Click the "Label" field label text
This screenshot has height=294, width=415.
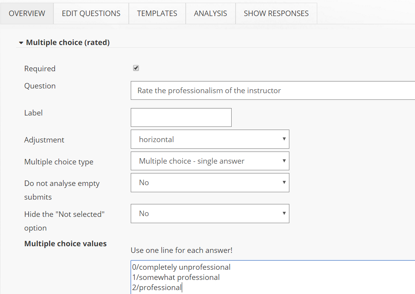pos(33,113)
